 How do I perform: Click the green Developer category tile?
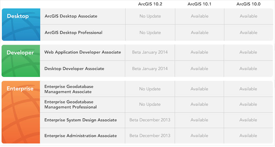21,61
